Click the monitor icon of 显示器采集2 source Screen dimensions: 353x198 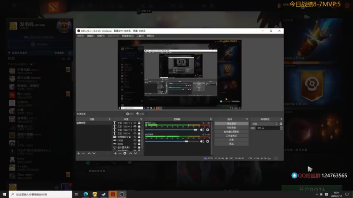115,147
